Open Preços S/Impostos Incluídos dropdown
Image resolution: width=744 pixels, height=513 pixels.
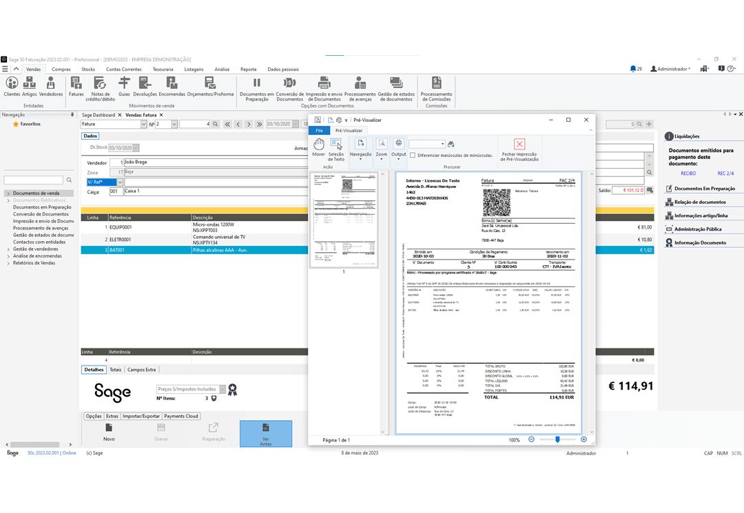click(x=222, y=389)
